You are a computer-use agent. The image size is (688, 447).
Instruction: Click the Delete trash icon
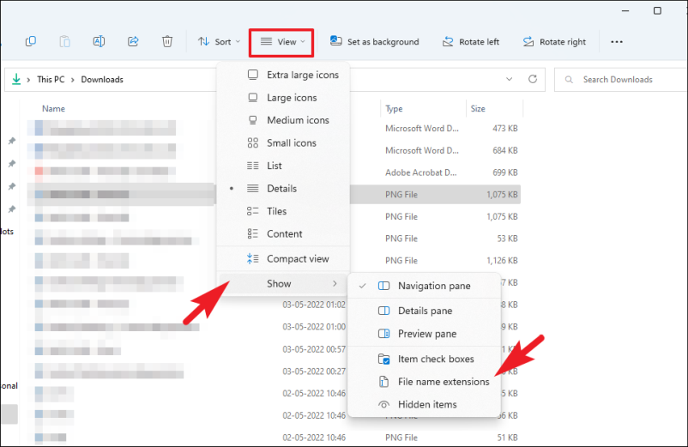[x=167, y=41]
